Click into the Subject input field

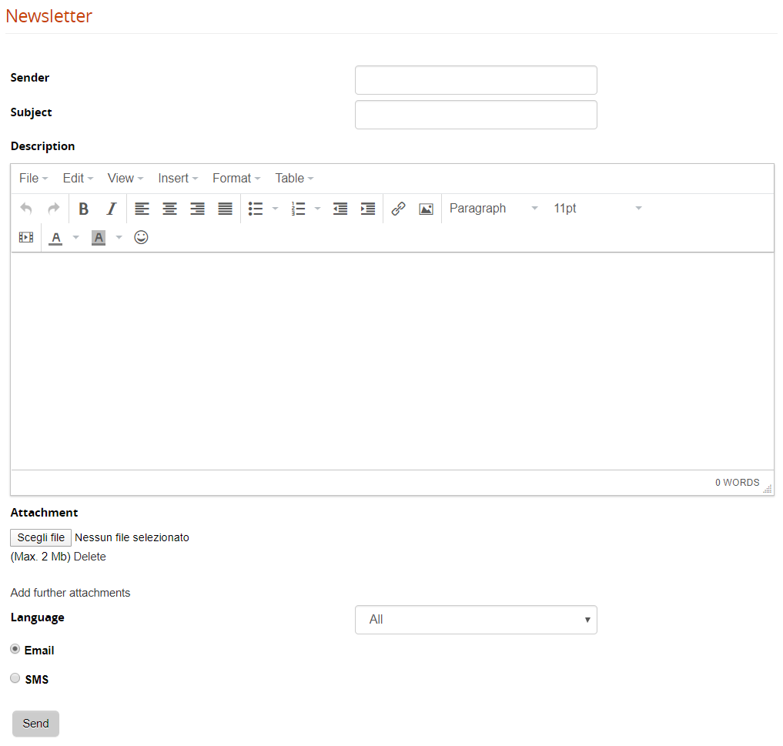tap(476, 115)
